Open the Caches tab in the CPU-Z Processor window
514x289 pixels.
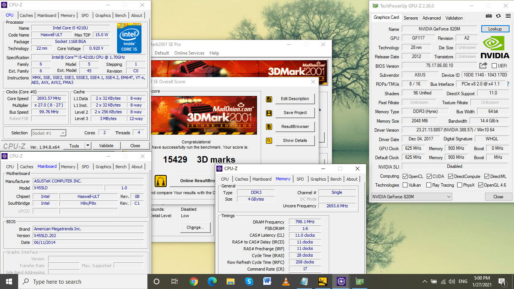tap(26, 15)
